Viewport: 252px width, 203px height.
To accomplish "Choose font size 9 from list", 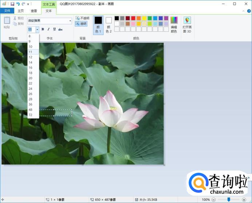I will [33, 41].
